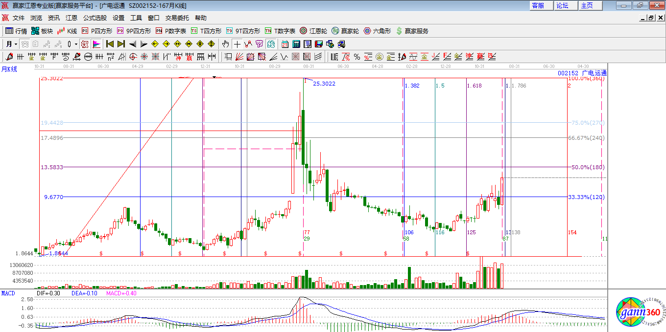Open the 公式选股 menu
The height and width of the screenshot is (332, 666).
95,18
